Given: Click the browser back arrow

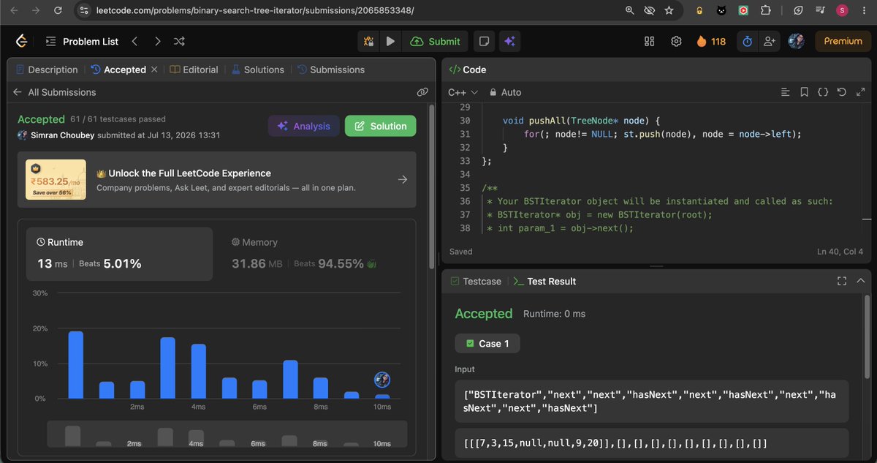Looking at the screenshot, I should (14, 11).
